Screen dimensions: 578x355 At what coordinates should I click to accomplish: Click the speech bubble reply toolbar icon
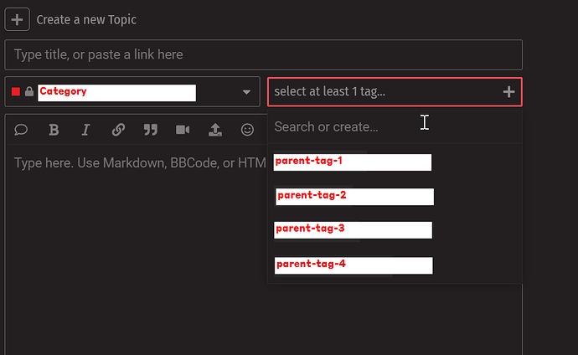pyautogui.click(x=21, y=130)
